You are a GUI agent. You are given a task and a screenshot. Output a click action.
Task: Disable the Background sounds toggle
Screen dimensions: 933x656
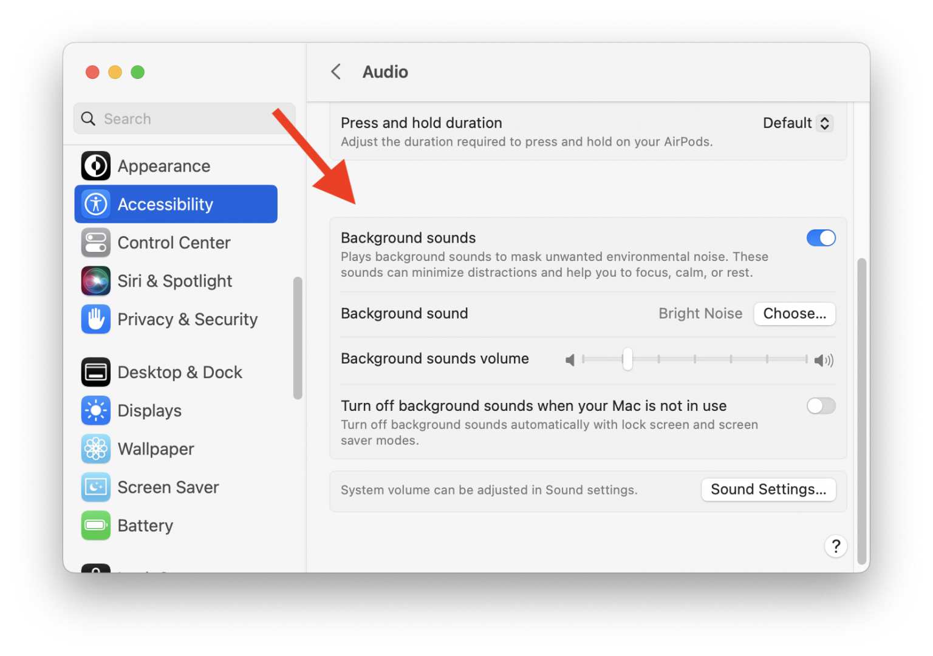click(821, 238)
